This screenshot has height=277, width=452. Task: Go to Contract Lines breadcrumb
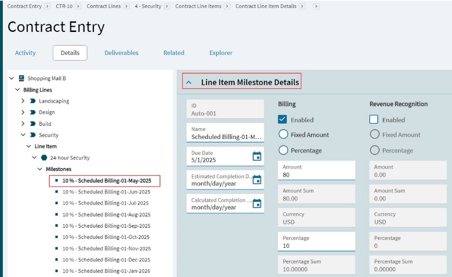coord(104,7)
